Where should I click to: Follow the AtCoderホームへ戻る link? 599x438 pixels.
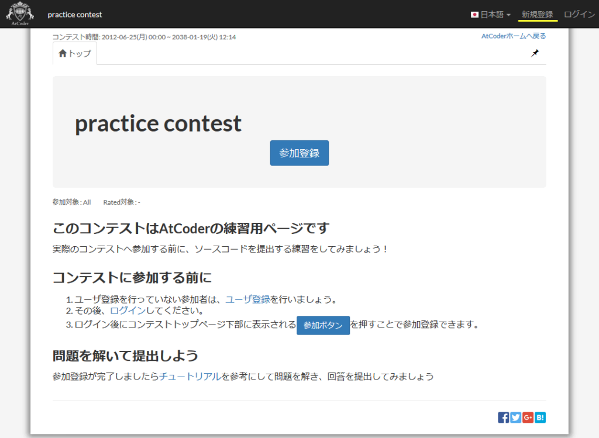[x=513, y=36]
